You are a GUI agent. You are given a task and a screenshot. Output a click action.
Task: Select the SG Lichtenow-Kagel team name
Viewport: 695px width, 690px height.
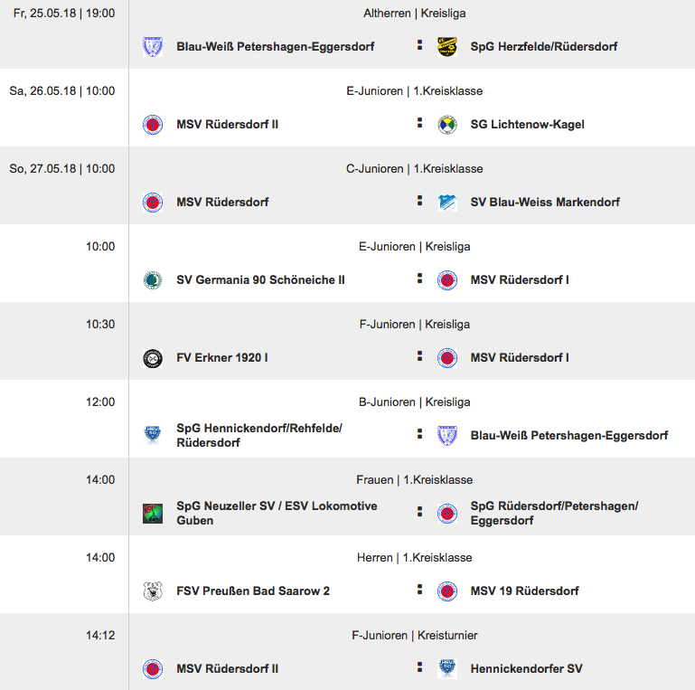click(x=527, y=125)
